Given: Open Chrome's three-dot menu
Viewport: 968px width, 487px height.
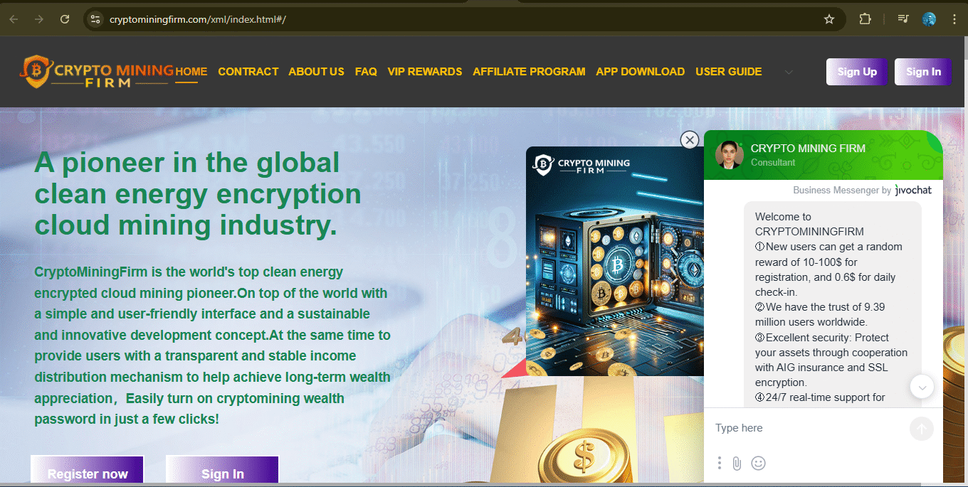Looking at the screenshot, I should tap(956, 19).
